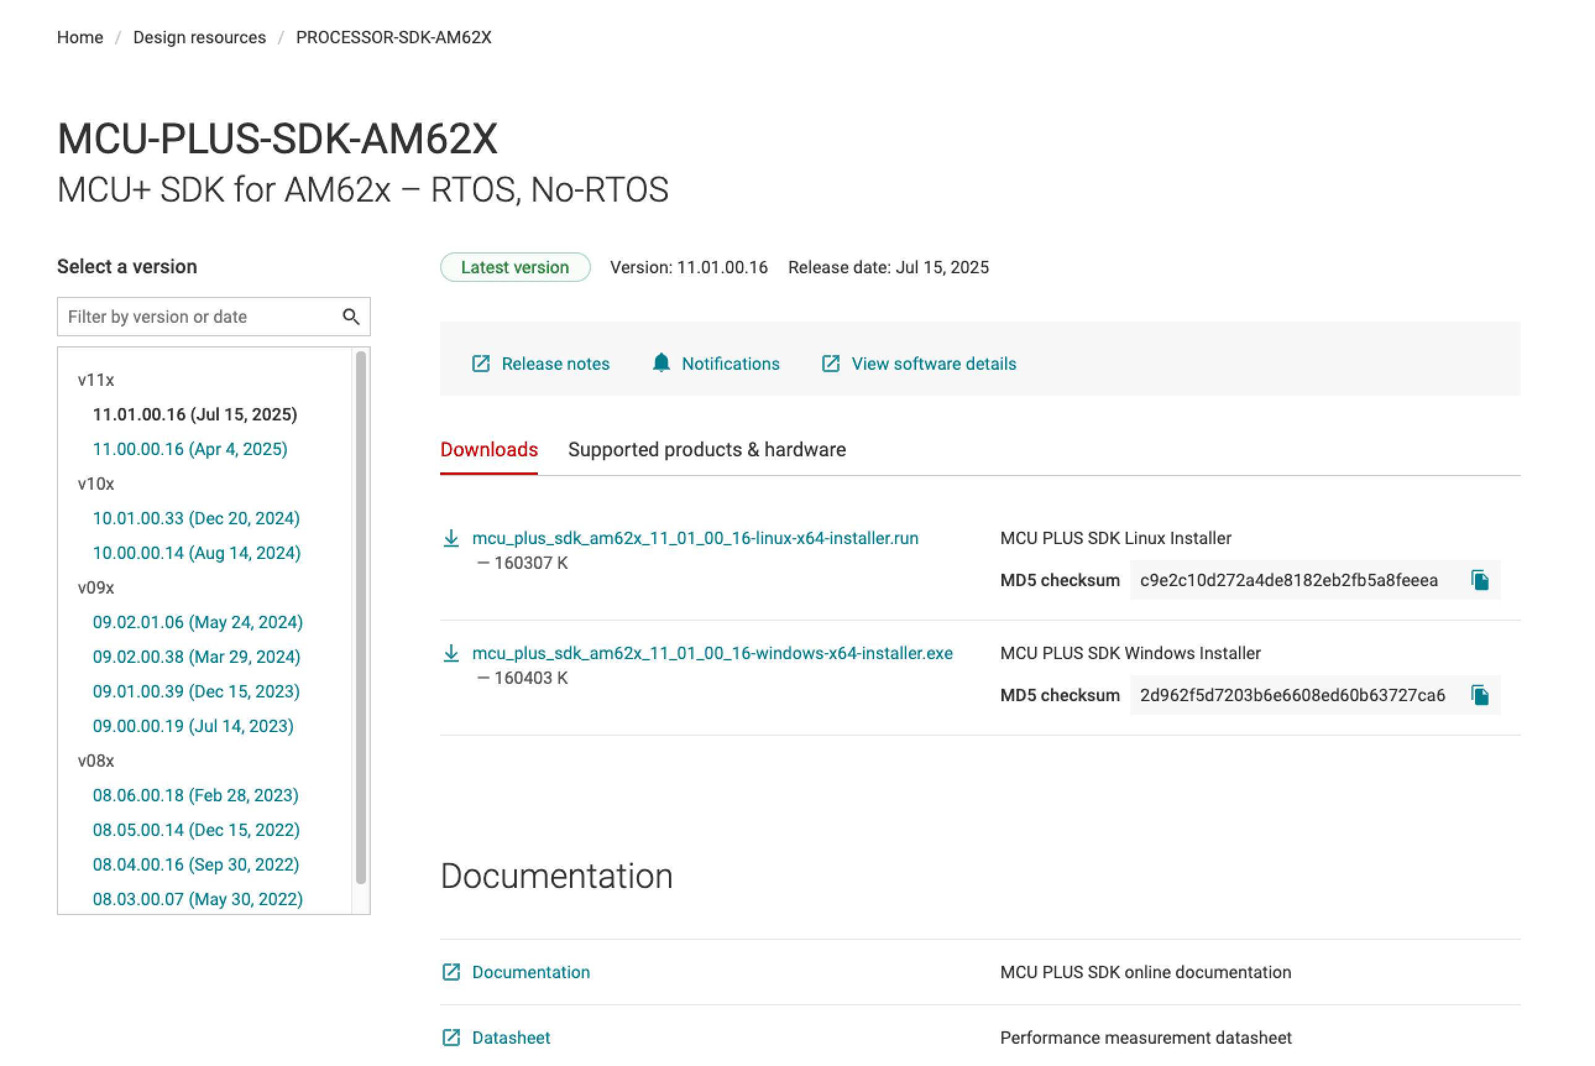Select version 10.01.00.33 (Dec 20, 2024)
This screenshot has height=1066, width=1595.
click(x=196, y=518)
